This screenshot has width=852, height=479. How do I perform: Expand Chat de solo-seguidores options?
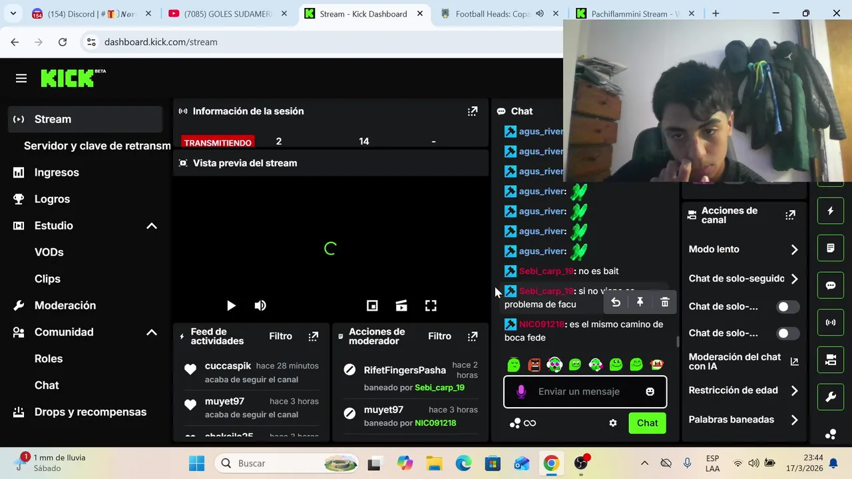point(794,279)
